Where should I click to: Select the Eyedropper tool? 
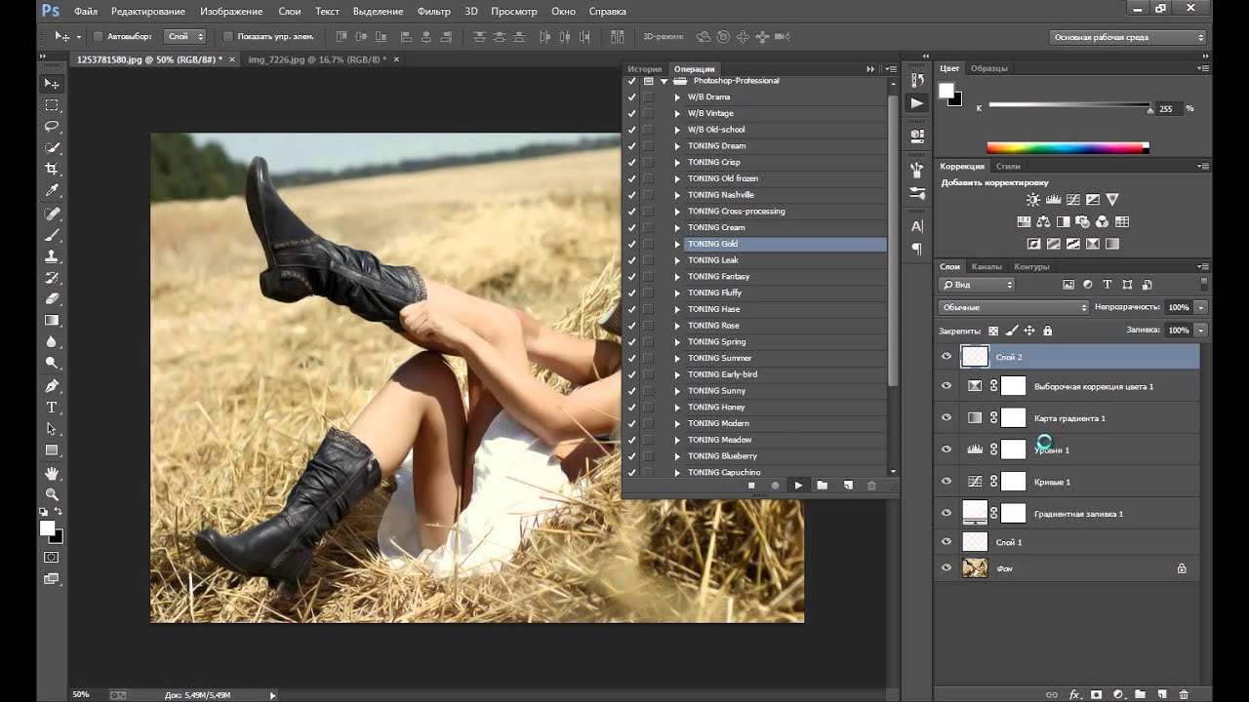coord(52,191)
